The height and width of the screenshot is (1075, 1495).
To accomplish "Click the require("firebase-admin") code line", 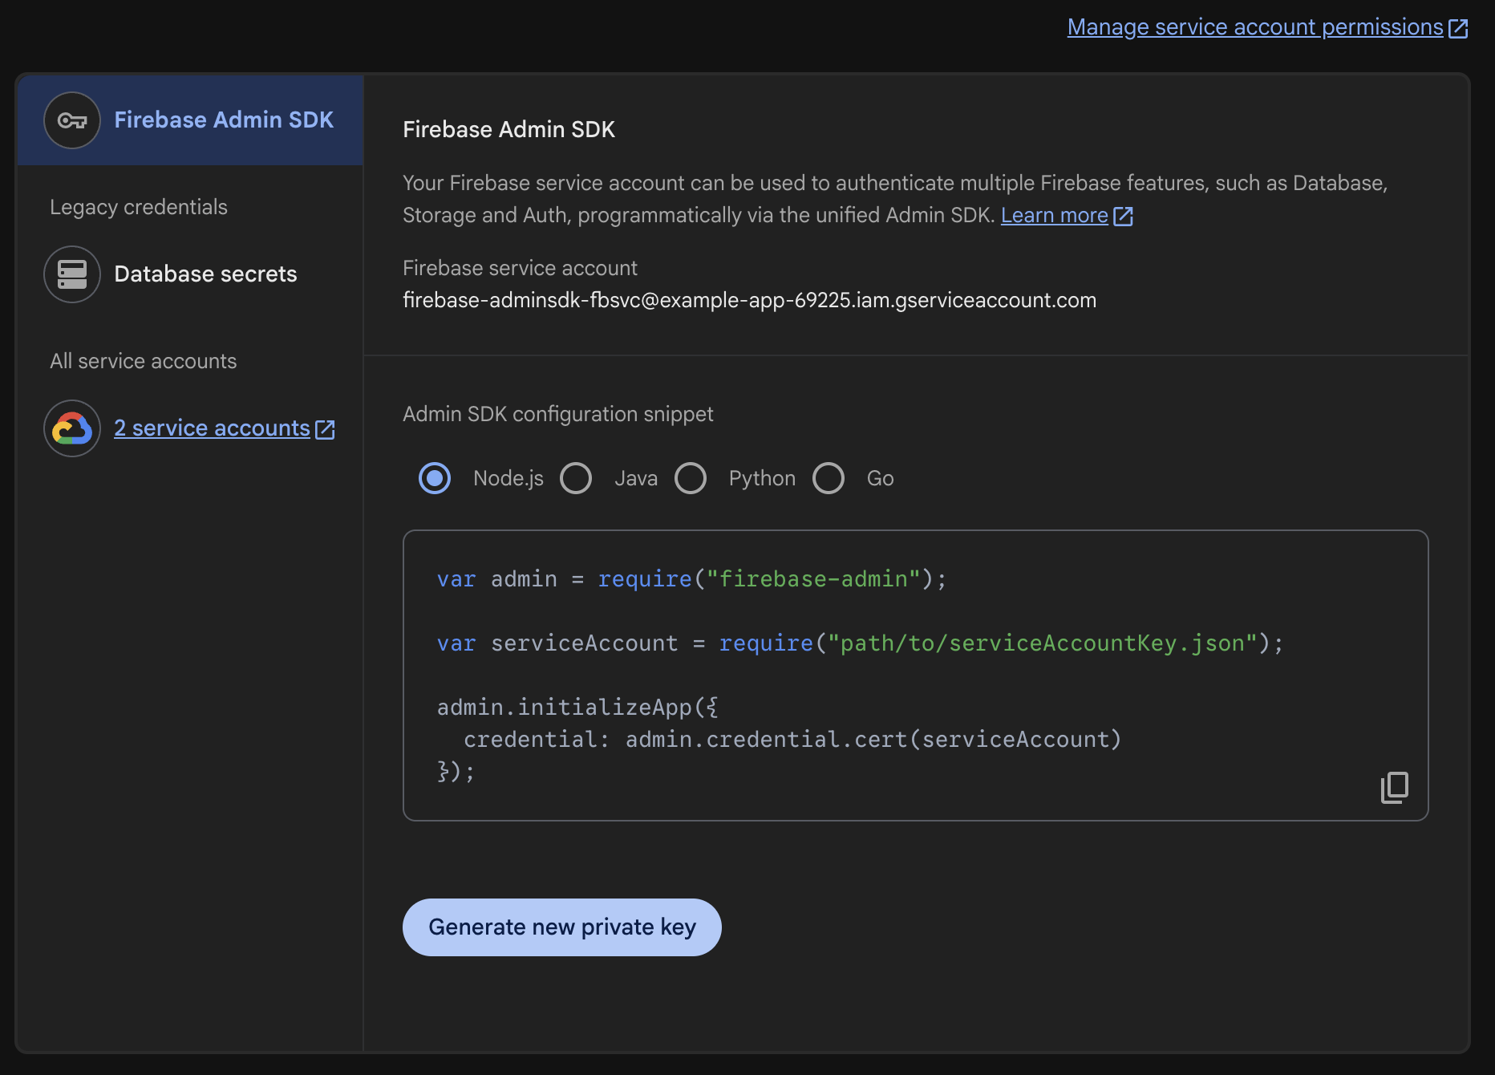I will pos(691,578).
